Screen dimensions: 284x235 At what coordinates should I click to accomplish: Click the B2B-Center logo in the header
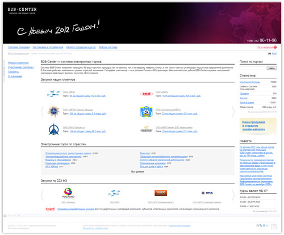pyautogui.click(x=22, y=11)
